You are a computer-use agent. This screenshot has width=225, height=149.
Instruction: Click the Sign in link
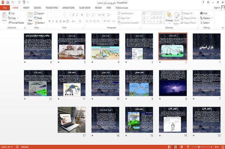(x=217, y=8)
